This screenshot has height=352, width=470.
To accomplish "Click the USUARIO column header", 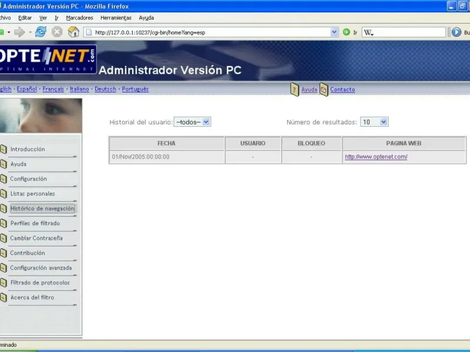I will click(x=253, y=143).
